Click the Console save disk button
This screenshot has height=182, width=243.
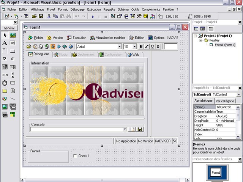[x=140, y=129]
